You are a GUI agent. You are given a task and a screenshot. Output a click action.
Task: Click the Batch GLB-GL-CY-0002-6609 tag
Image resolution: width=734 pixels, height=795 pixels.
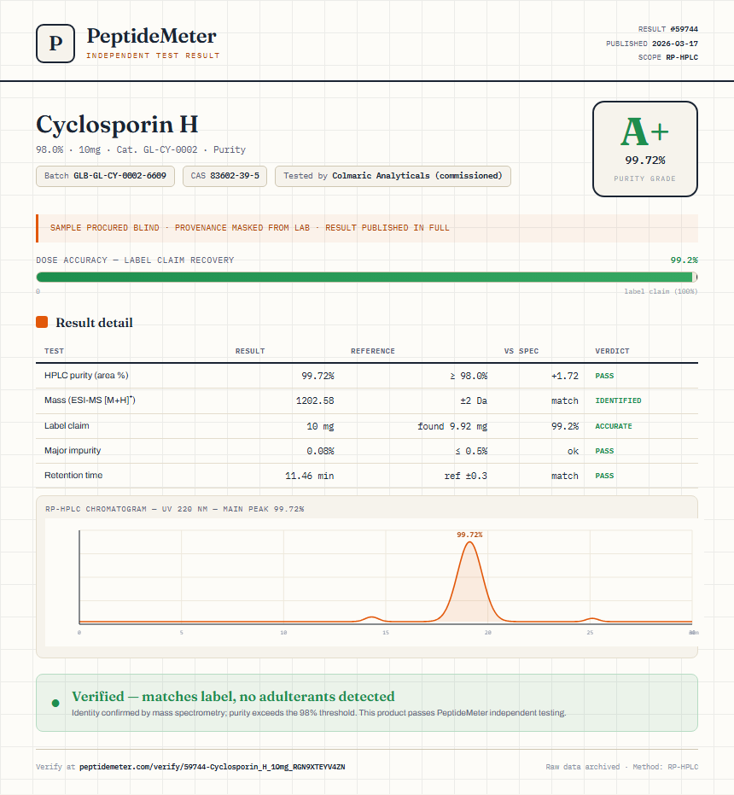[x=106, y=176]
